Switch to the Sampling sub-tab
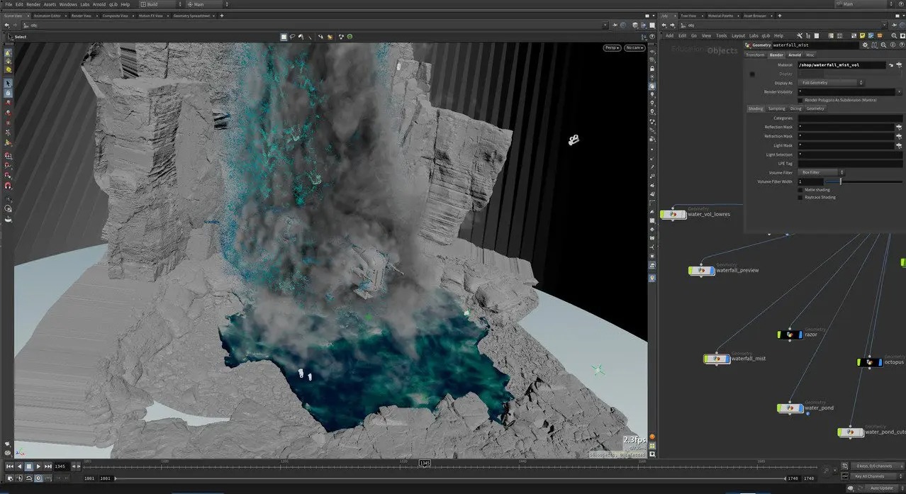 pyautogui.click(x=776, y=108)
